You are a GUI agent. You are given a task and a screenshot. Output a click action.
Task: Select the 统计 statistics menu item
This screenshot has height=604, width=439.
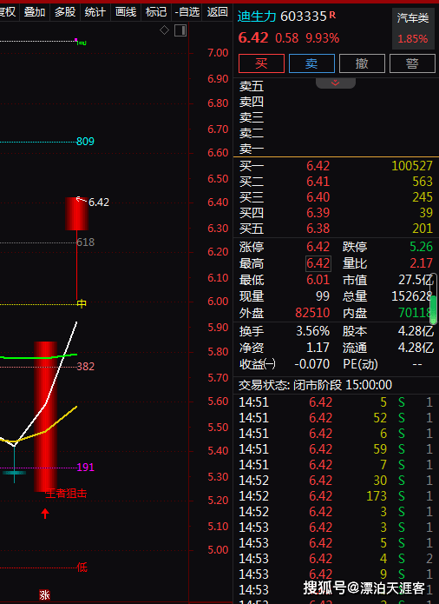(x=95, y=12)
